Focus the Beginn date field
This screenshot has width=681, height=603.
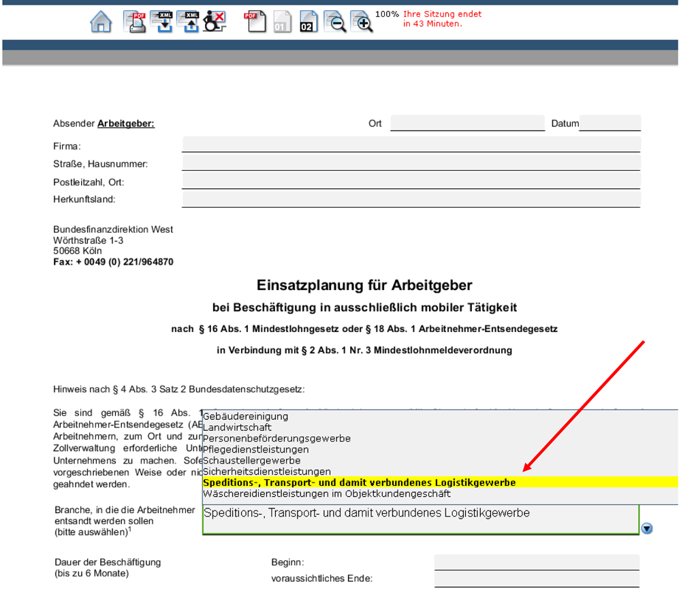[x=536, y=562]
